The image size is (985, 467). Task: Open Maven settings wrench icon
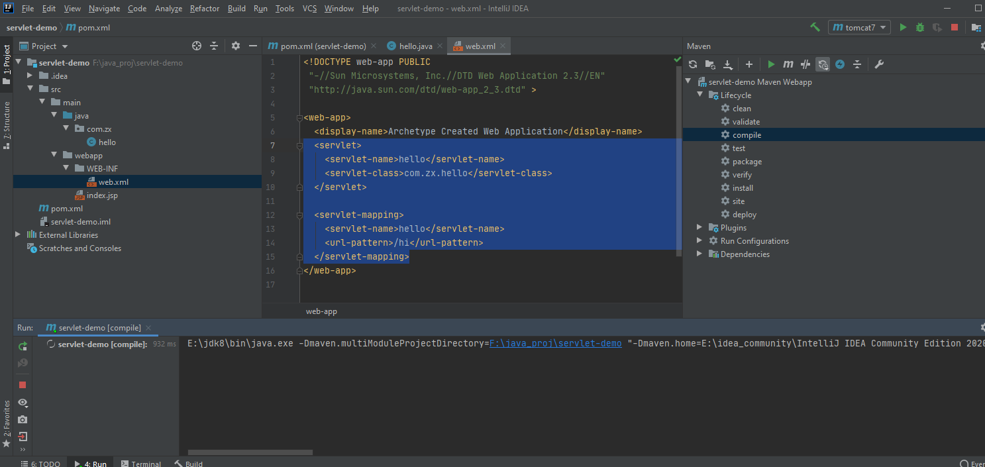click(879, 64)
